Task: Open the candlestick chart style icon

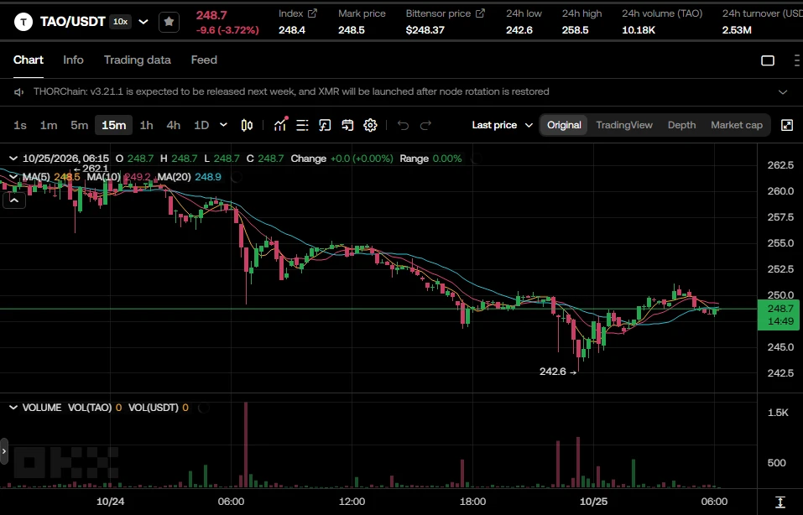Action: click(247, 125)
